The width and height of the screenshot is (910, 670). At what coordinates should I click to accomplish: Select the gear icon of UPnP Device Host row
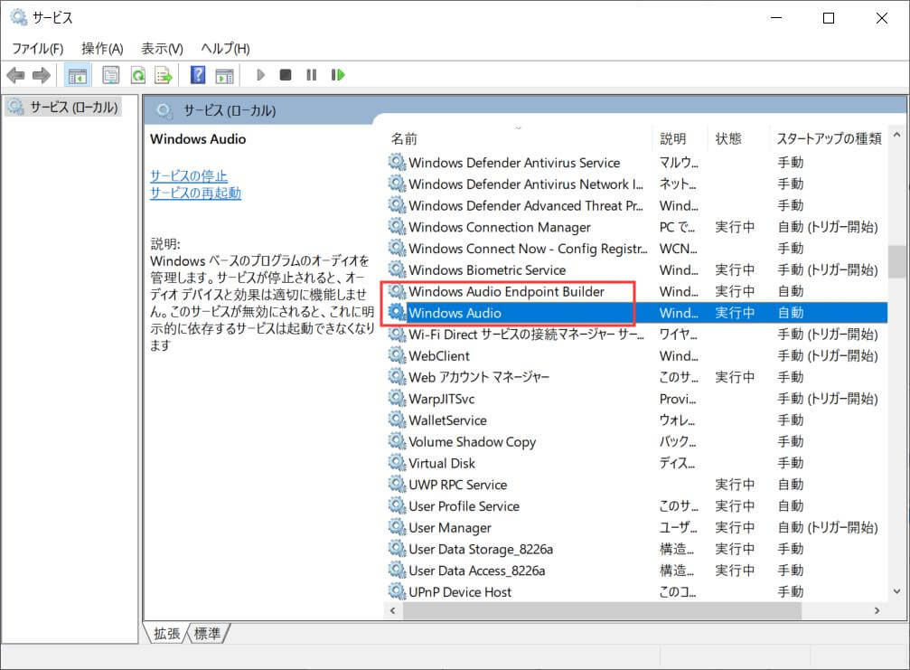[397, 591]
